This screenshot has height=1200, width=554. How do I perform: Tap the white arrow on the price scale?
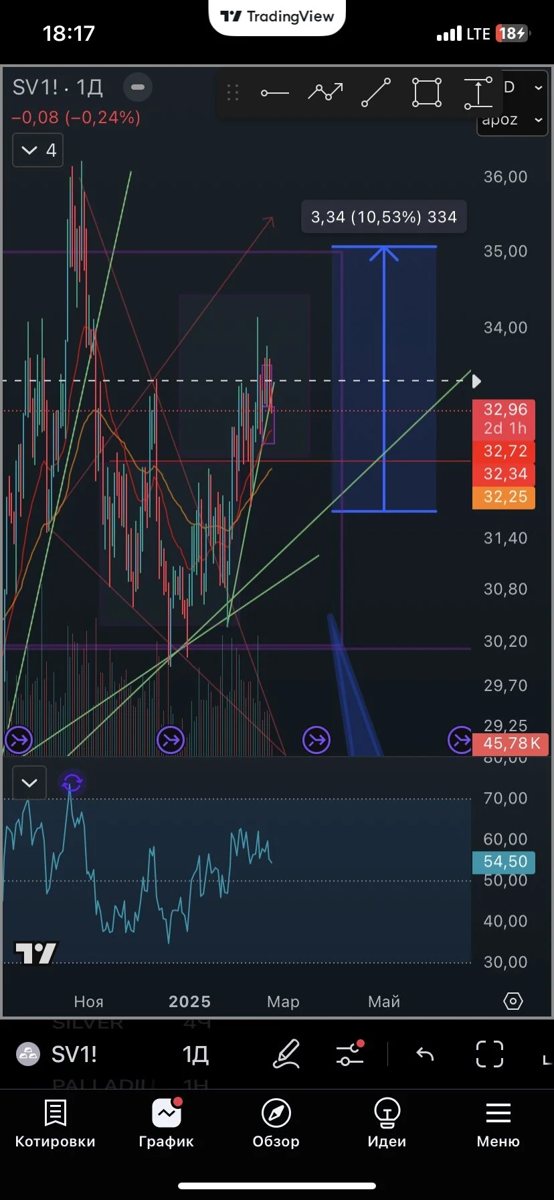coord(476,381)
